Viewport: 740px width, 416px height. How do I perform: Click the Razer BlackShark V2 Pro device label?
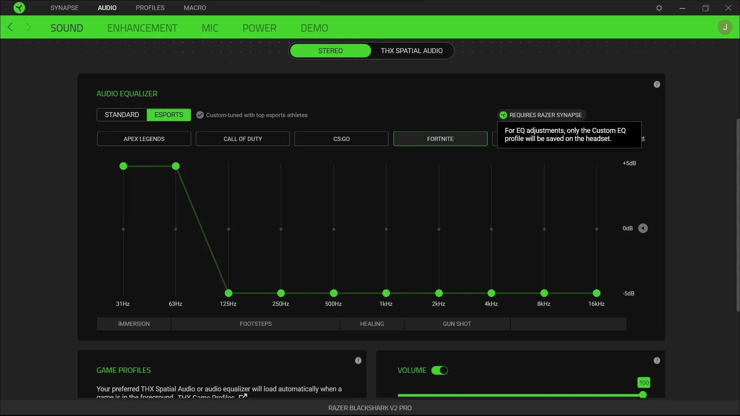pyautogui.click(x=370, y=408)
